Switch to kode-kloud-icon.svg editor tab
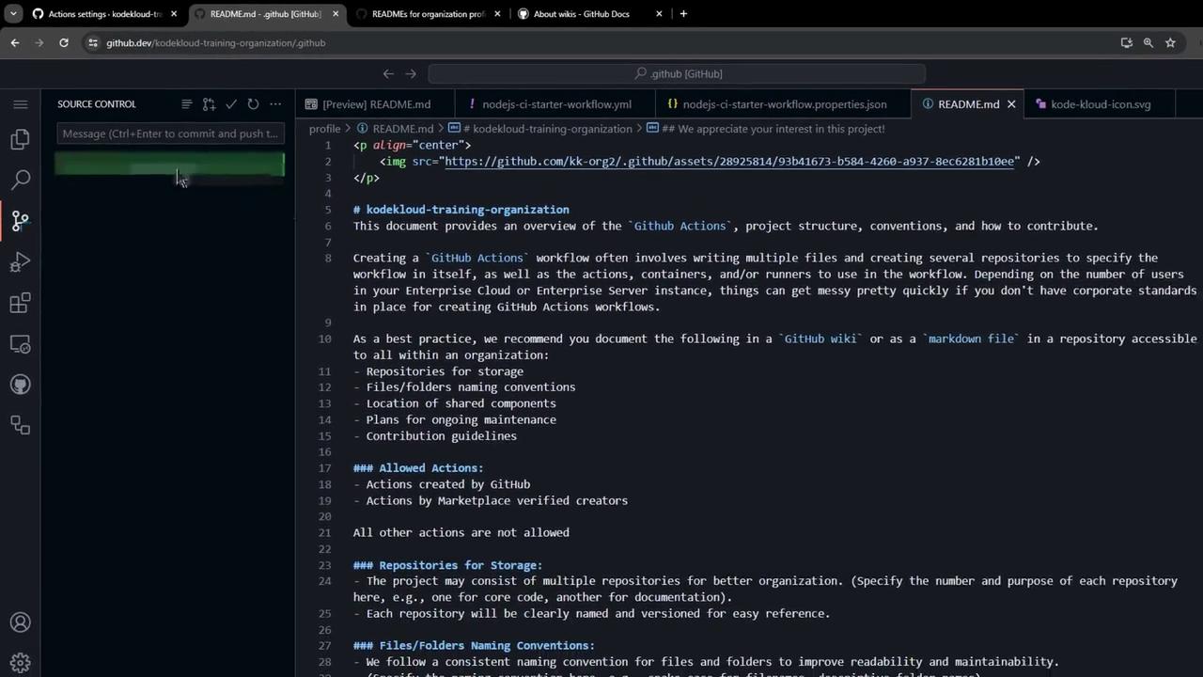This screenshot has width=1203, height=677. (x=1100, y=104)
